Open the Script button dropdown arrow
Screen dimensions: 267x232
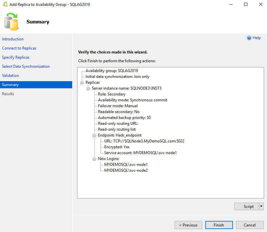click(261, 206)
